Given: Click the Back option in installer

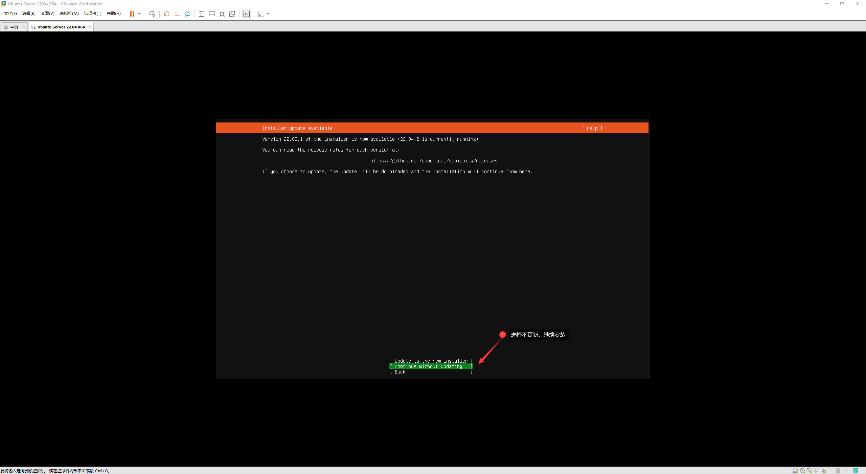Looking at the screenshot, I should pos(431,372).
